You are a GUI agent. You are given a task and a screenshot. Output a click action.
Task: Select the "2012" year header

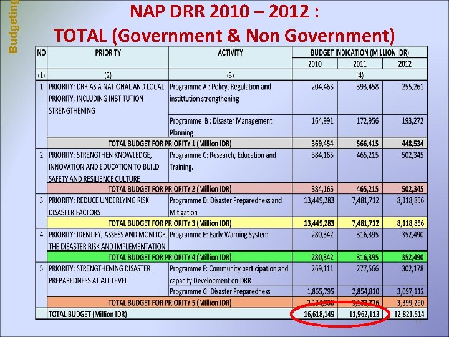tap(405, 64)
